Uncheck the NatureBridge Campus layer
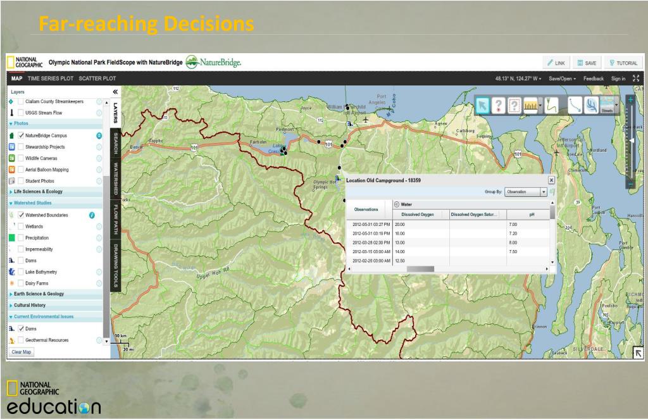The width and height of the screenshot is (648, 419). point(21,135)
